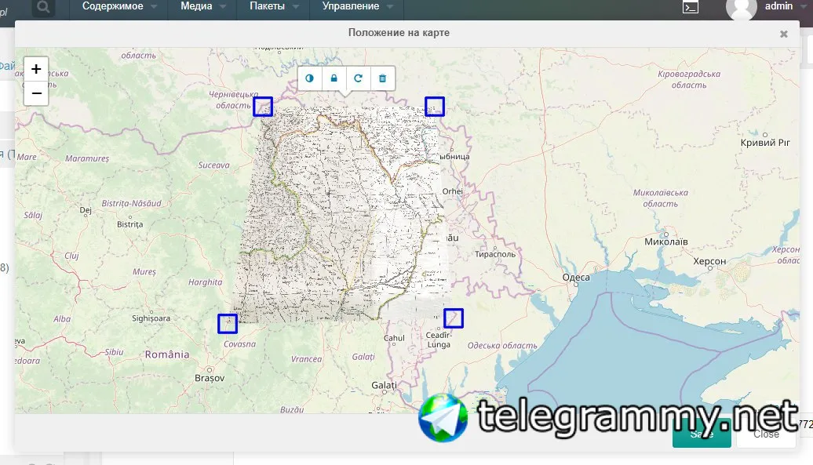Click Maramureș label on map
This screenshot has height=465, width=813.
pos(87,158)
